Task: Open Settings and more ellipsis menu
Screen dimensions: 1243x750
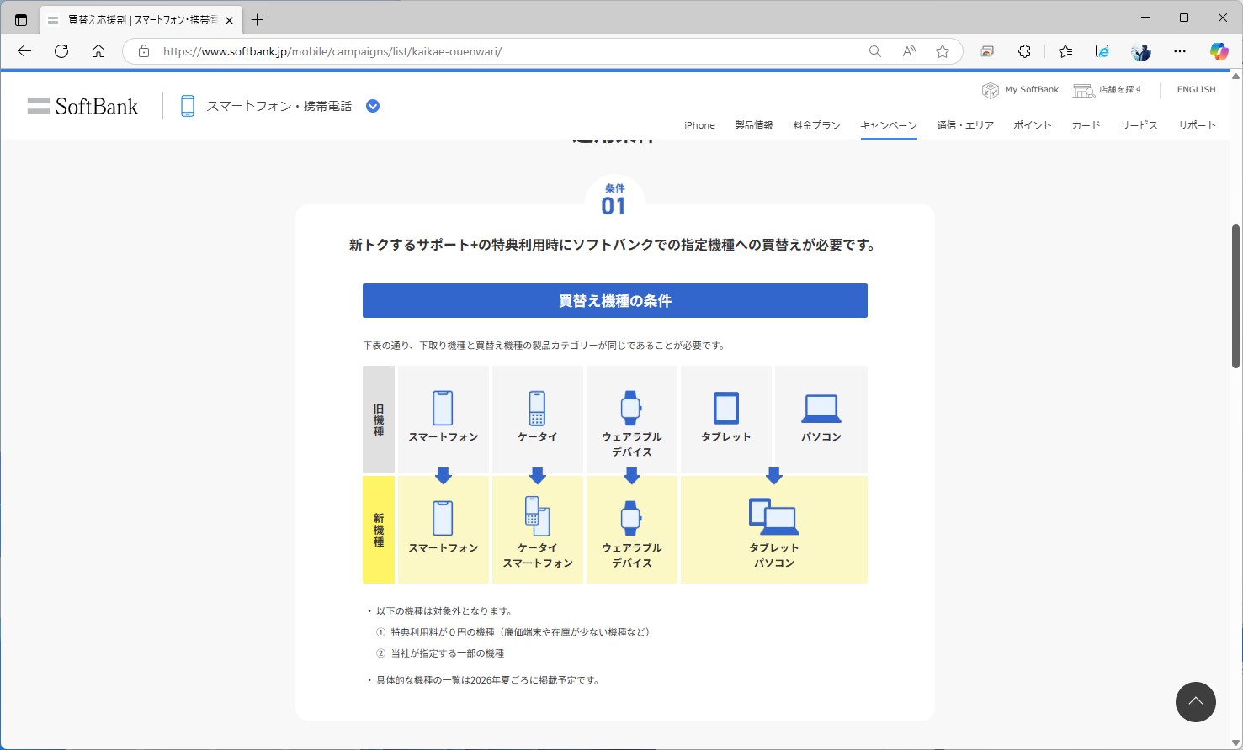Action: click(1180, 51)
